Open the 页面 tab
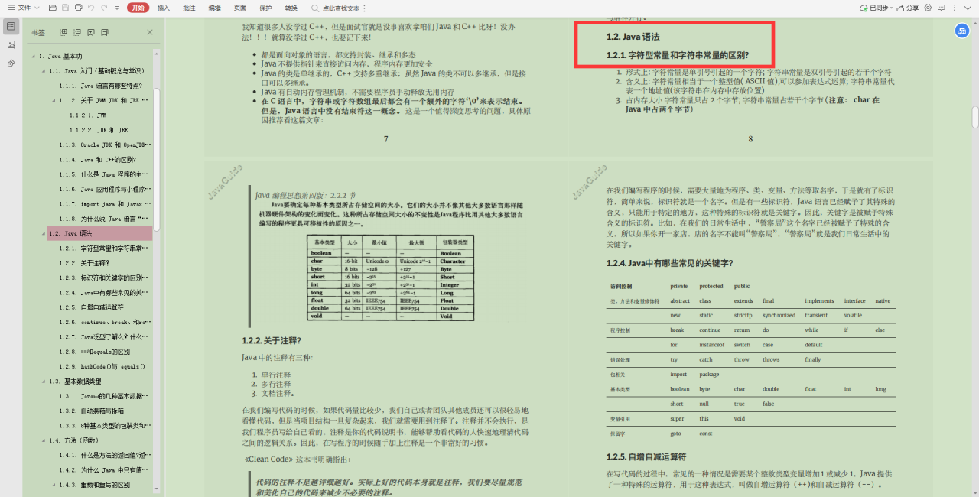 (240, 8)
